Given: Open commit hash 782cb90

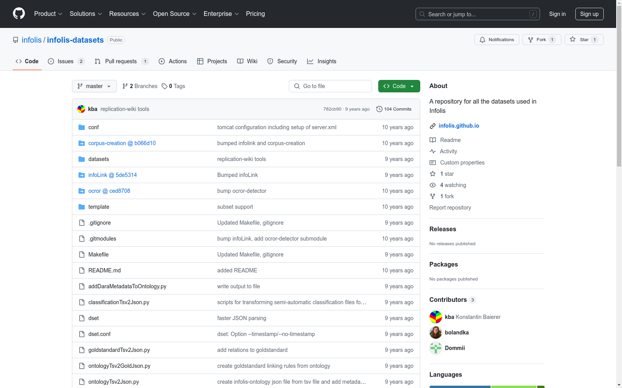Looking at the screenshot, I should [x=332, y=109].
